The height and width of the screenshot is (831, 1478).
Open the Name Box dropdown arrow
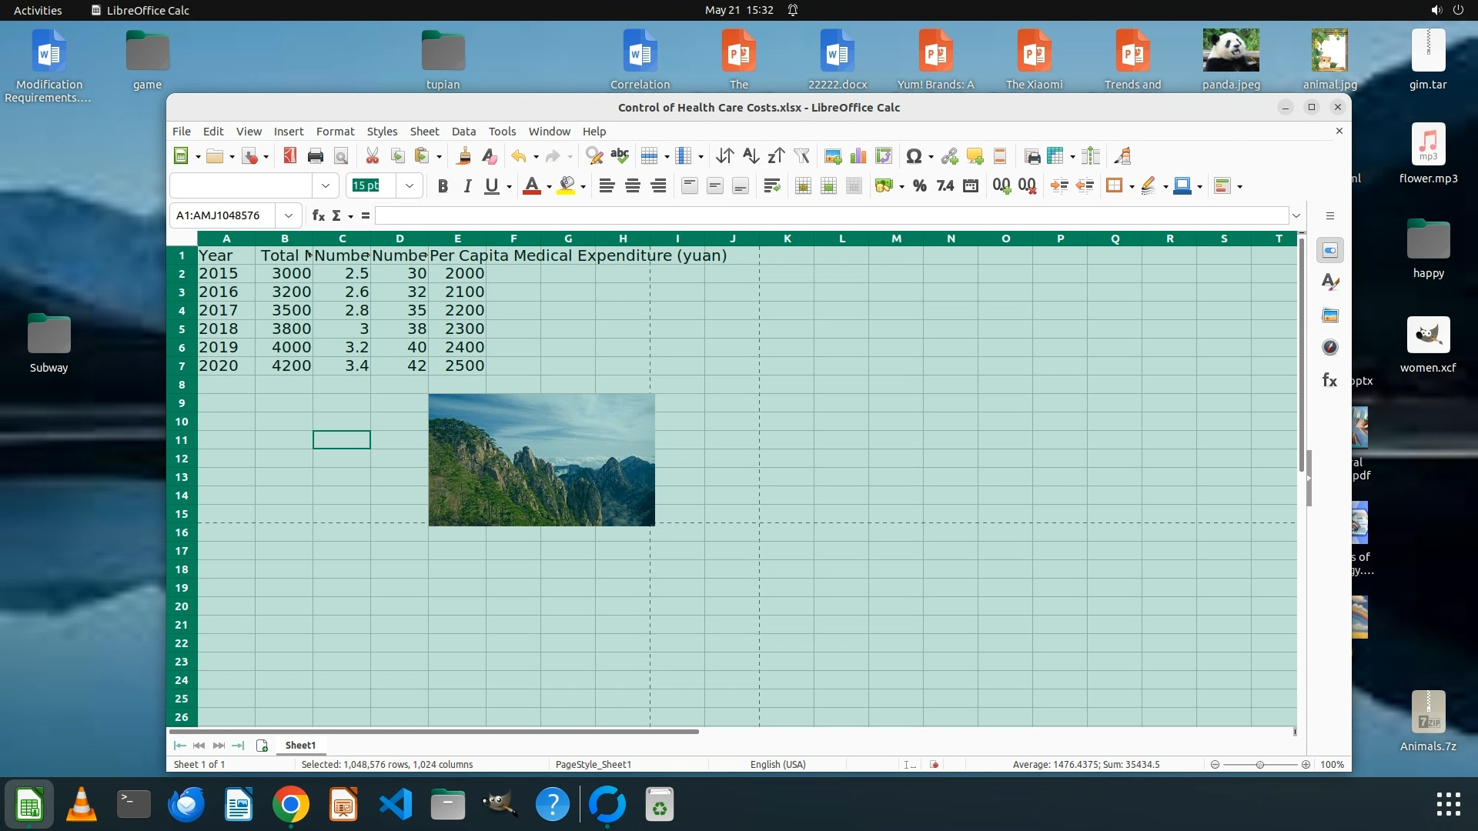(289, 216)
